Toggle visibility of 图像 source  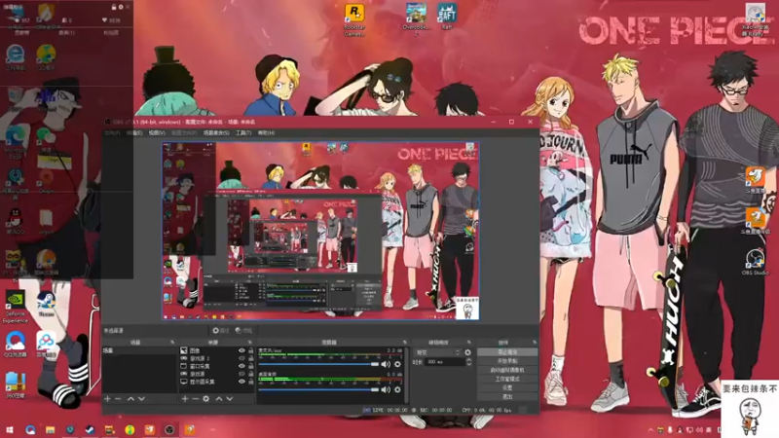point(241,350)
